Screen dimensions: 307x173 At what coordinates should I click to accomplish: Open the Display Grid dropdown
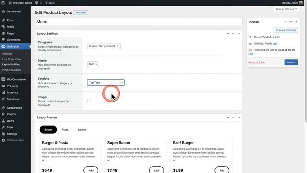[x=93, y=64]
